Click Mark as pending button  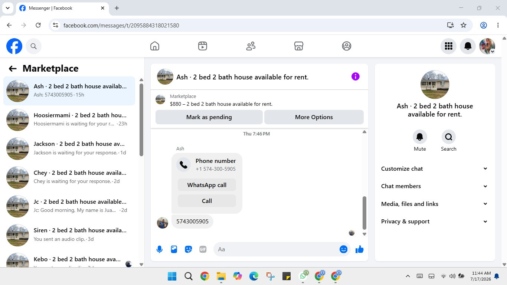coord(209,117)
